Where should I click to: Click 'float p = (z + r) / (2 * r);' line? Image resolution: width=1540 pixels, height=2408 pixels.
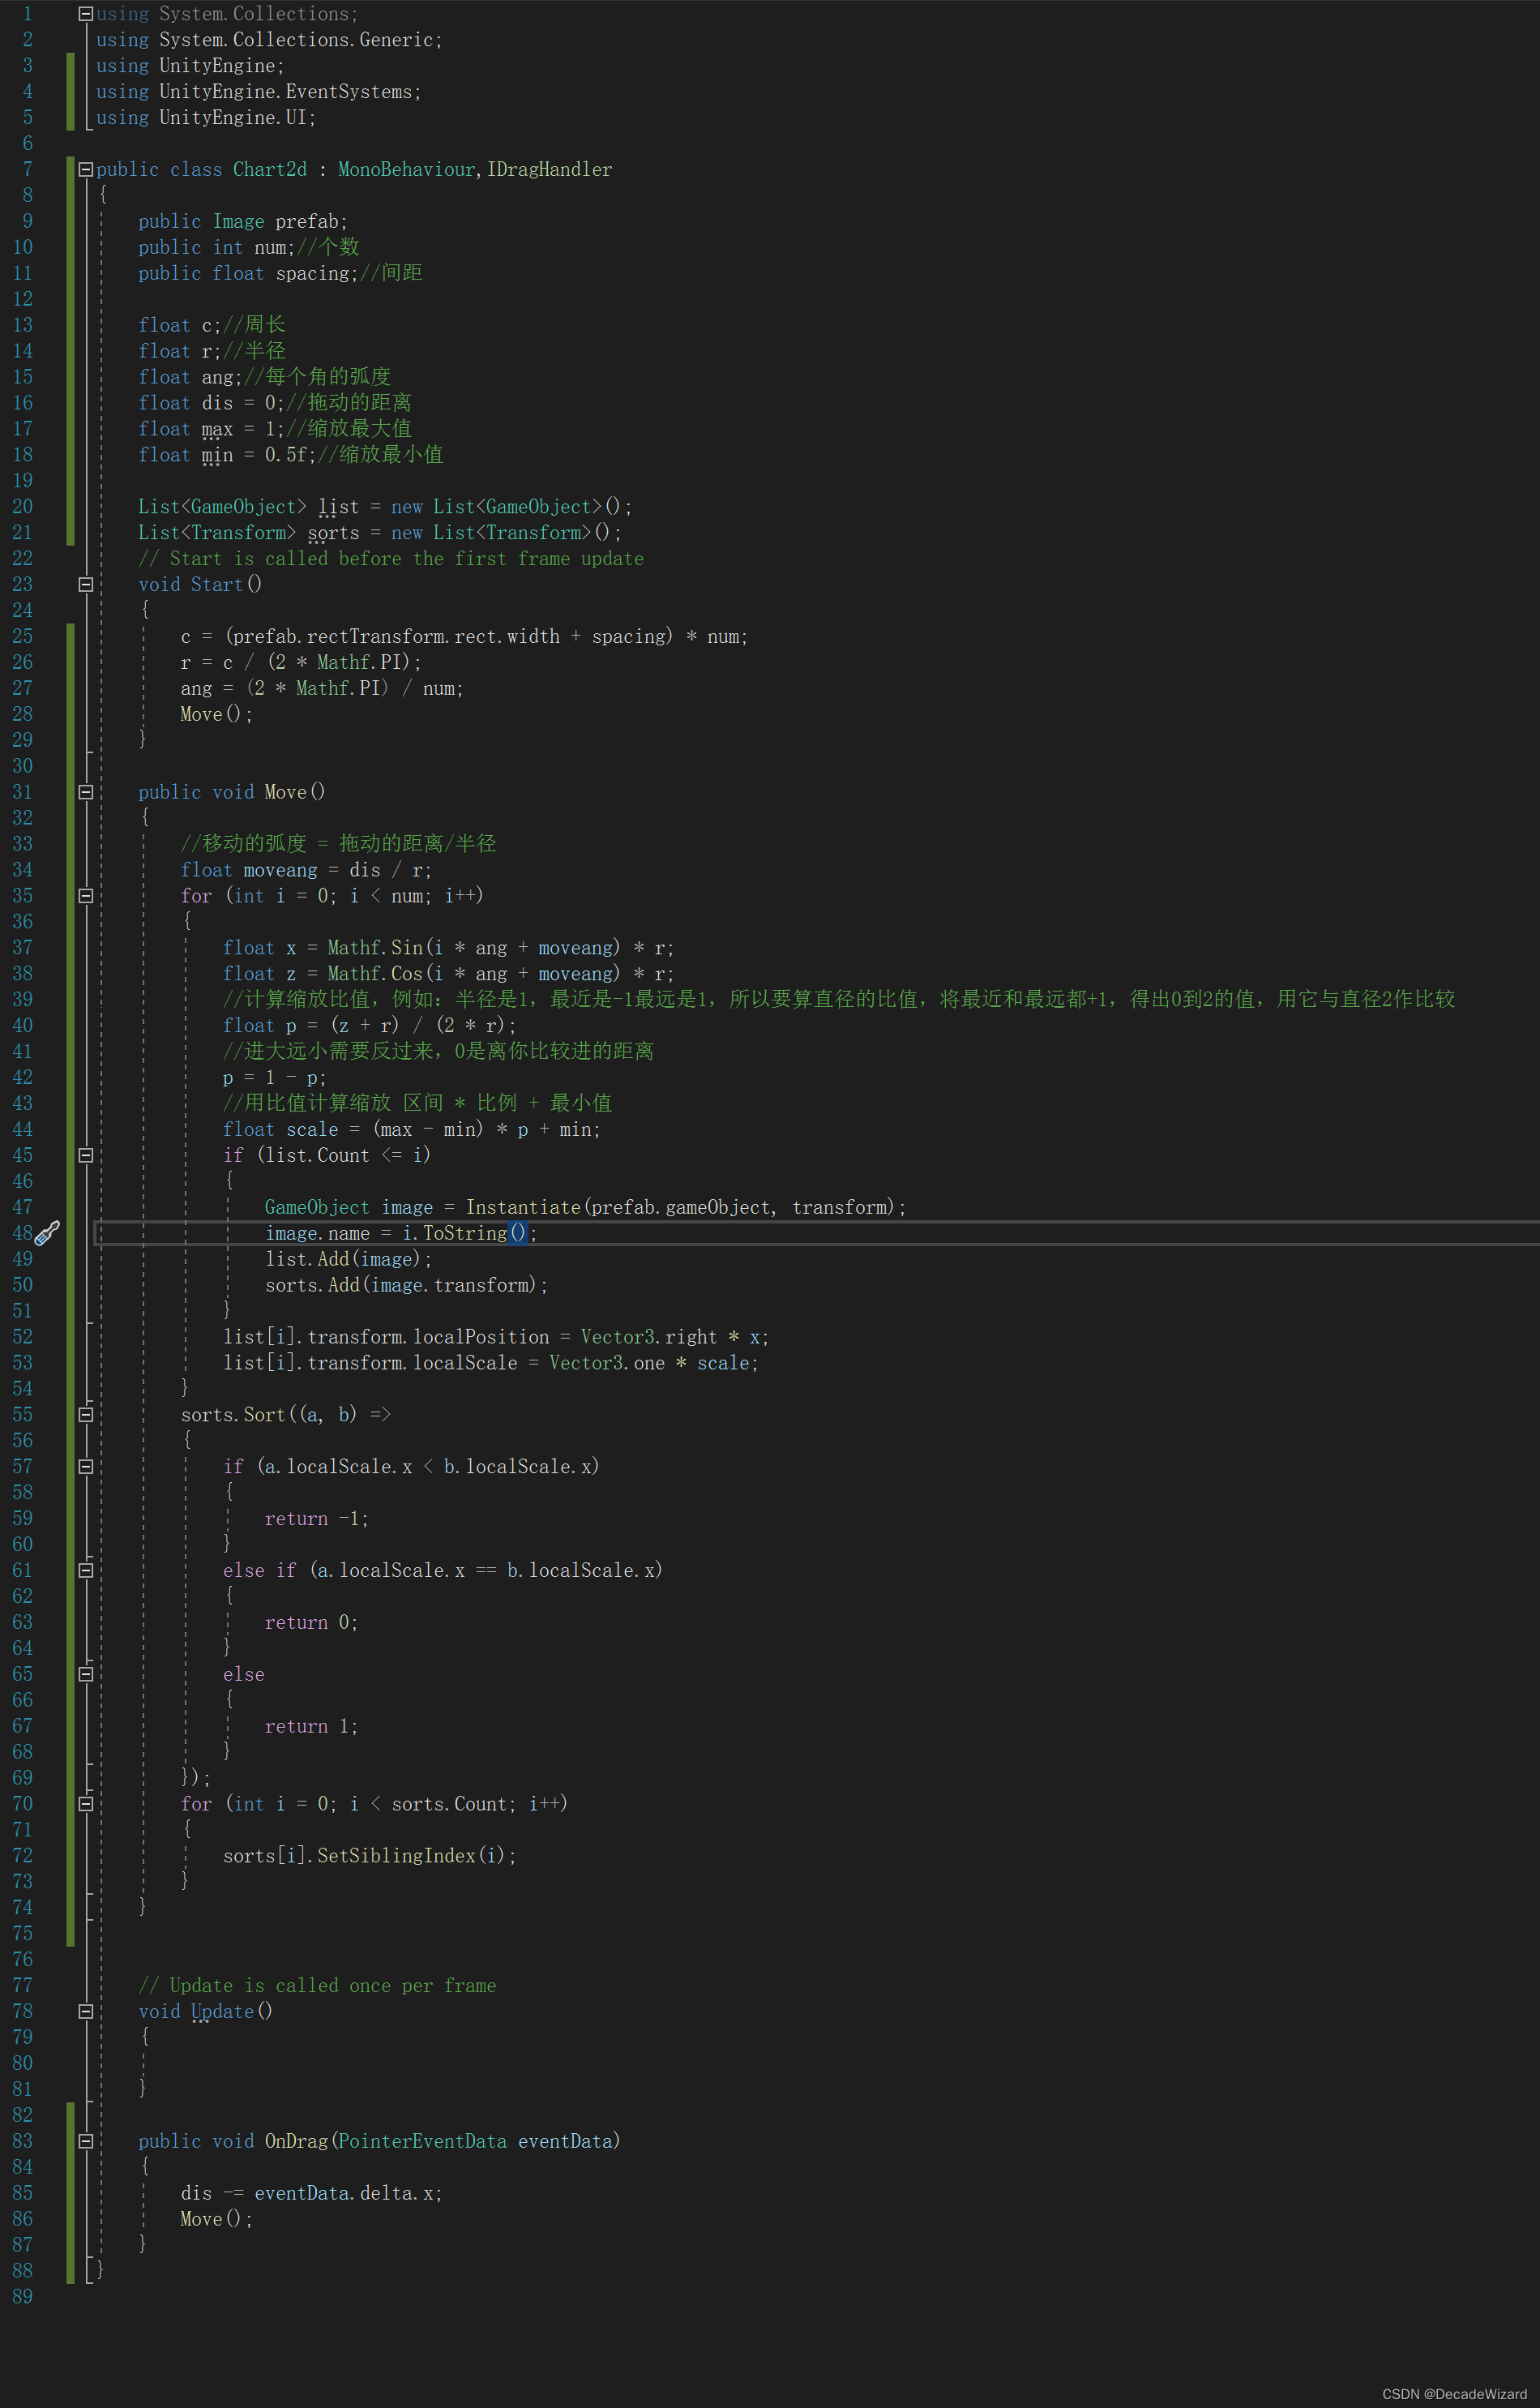point(370,1026)
